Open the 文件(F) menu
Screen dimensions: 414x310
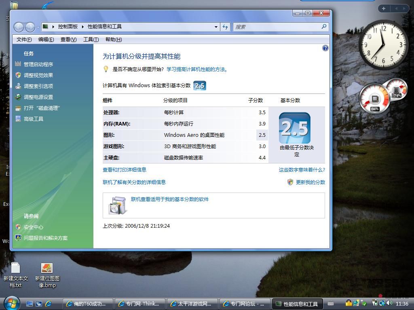(24, 40)
